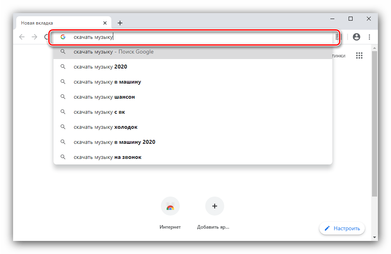Open a new tab with plus button
The image size is (391, 254).
(120, 23)
